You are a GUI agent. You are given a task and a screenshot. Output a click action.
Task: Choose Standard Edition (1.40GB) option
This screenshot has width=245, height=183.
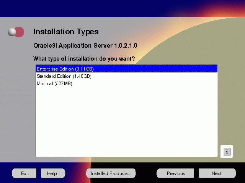click(127, 76)
